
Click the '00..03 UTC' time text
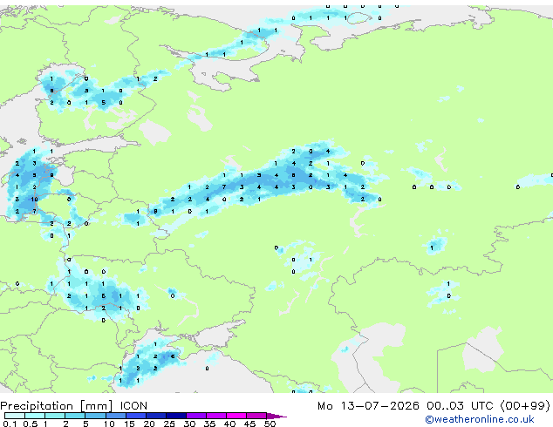coord(460,406)
